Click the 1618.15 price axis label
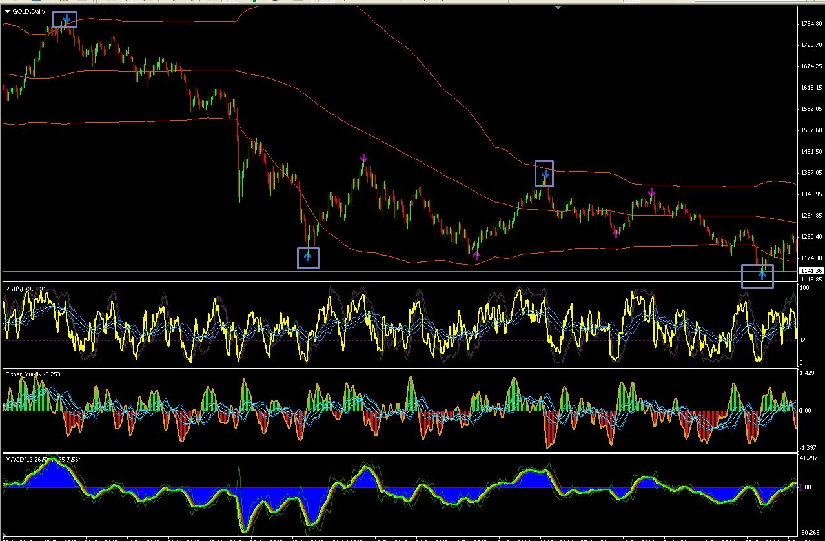Image resolution: width=825 pixels, height=541 pixels. point(810,88)
